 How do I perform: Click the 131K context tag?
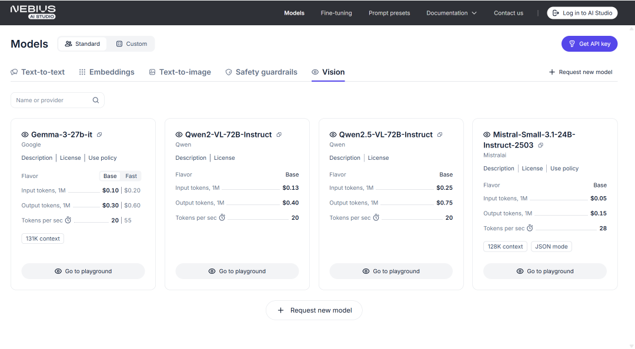(x=42, y=239)
